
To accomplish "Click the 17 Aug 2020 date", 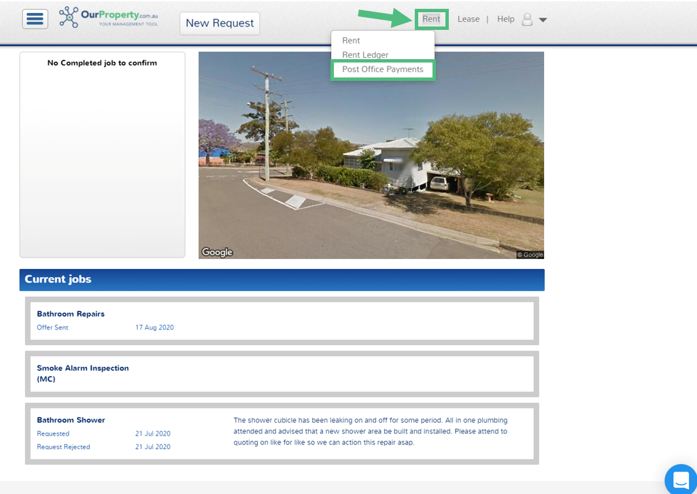I will click(154, 328).
